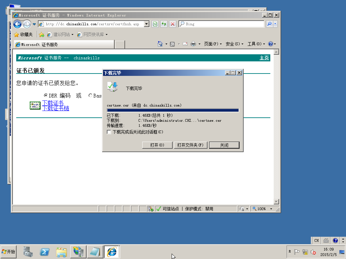Click the scroll up arrow of the page
This screenshot has height=259, width=346.
pos(276,52)
